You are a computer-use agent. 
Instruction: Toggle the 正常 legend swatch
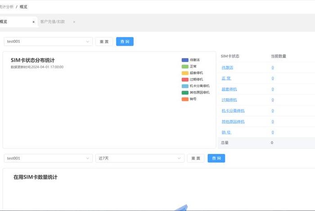(x=185, y=66)
